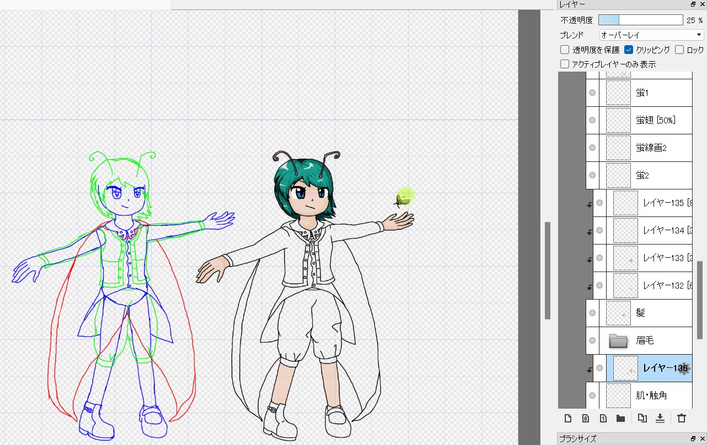Add a new 8-bit layer
The image size is (707, 445).
(586, 419)
